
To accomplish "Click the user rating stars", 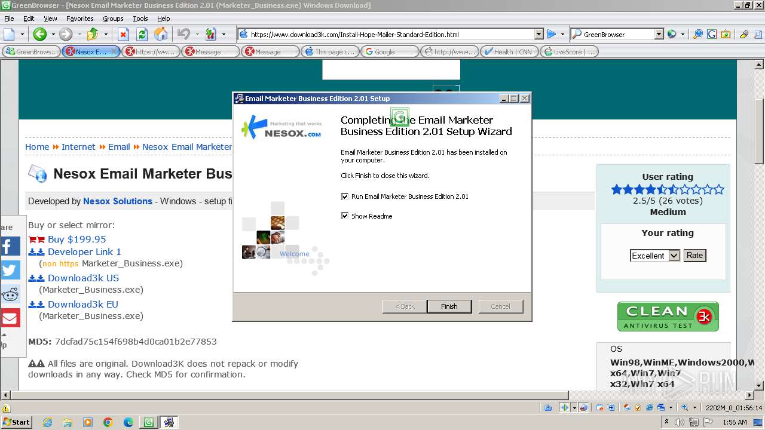I will 668,189.
